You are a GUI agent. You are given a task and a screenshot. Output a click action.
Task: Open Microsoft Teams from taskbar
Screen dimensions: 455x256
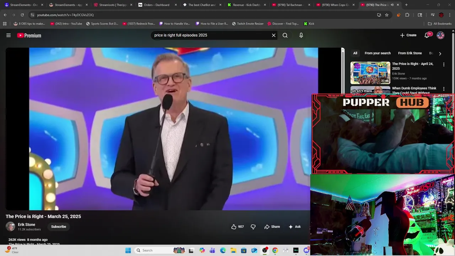coord(213,250)
